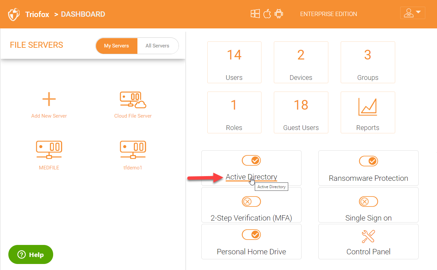This screenshot has height=270, width=437.
Task: Toggle the Ransomware Protection switch
Action: coord(368,161)
